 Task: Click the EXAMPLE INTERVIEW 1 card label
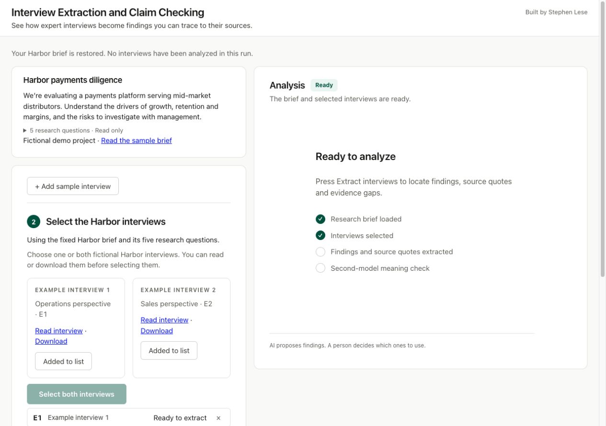73,290
